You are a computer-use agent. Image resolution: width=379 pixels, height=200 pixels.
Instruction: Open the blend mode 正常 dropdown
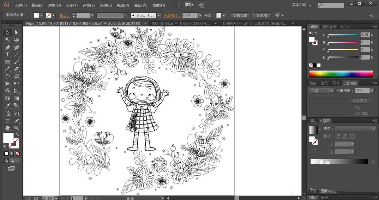point(322,90)
